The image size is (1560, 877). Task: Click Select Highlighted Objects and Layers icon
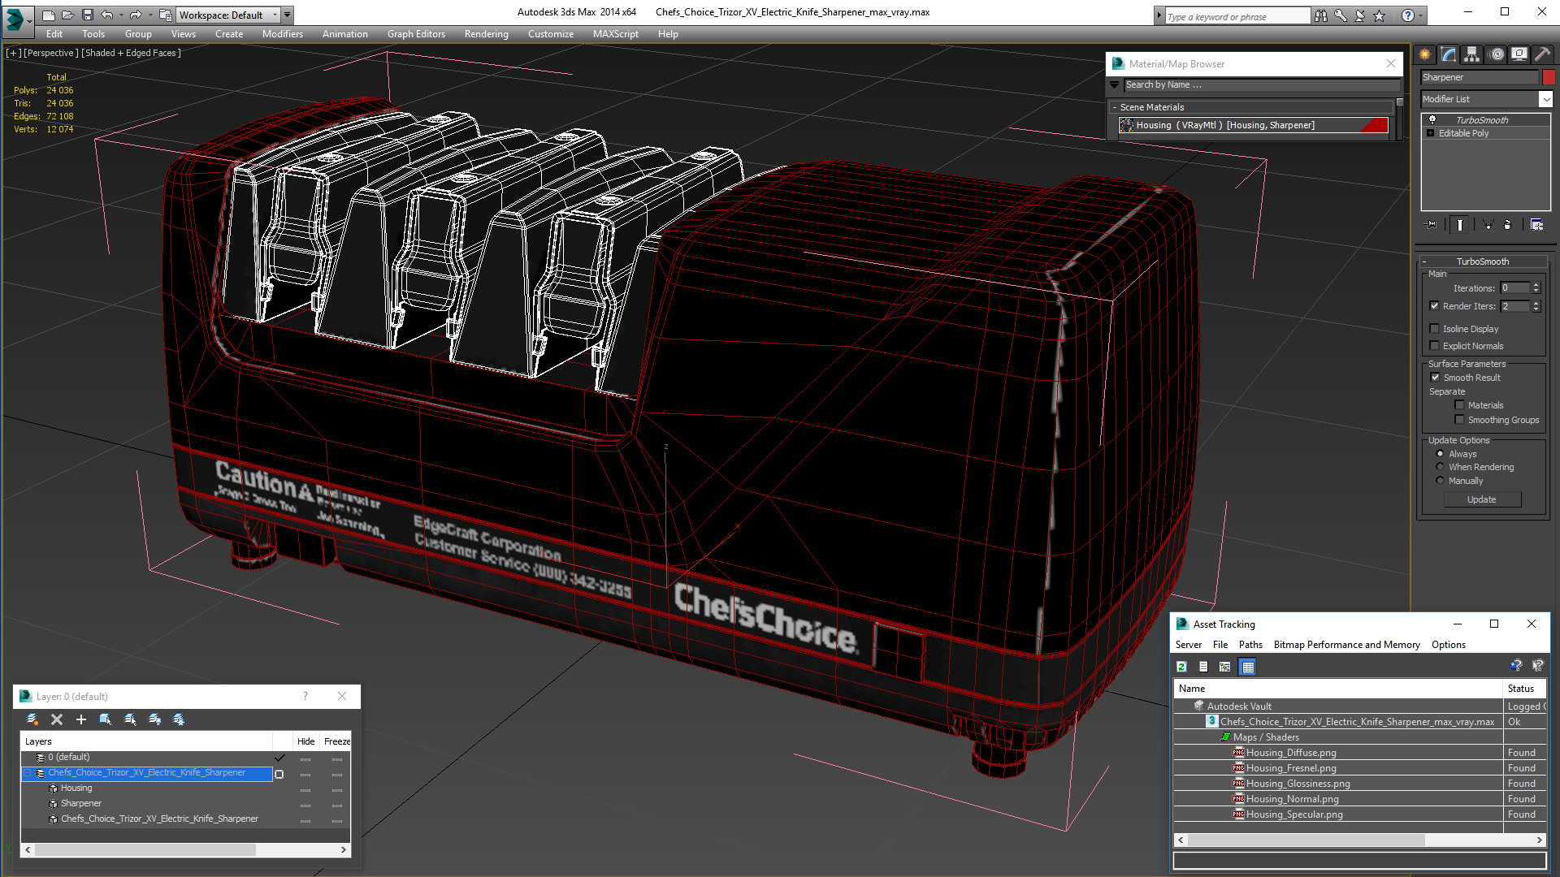coord(106,719)
